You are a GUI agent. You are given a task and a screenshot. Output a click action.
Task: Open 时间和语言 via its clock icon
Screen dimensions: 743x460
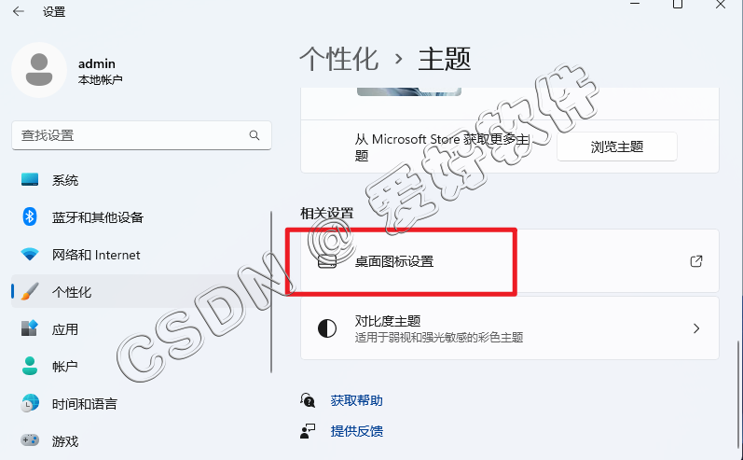tap(30, 404)
